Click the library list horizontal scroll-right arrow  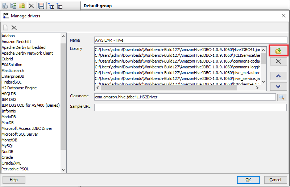(257, 88)
